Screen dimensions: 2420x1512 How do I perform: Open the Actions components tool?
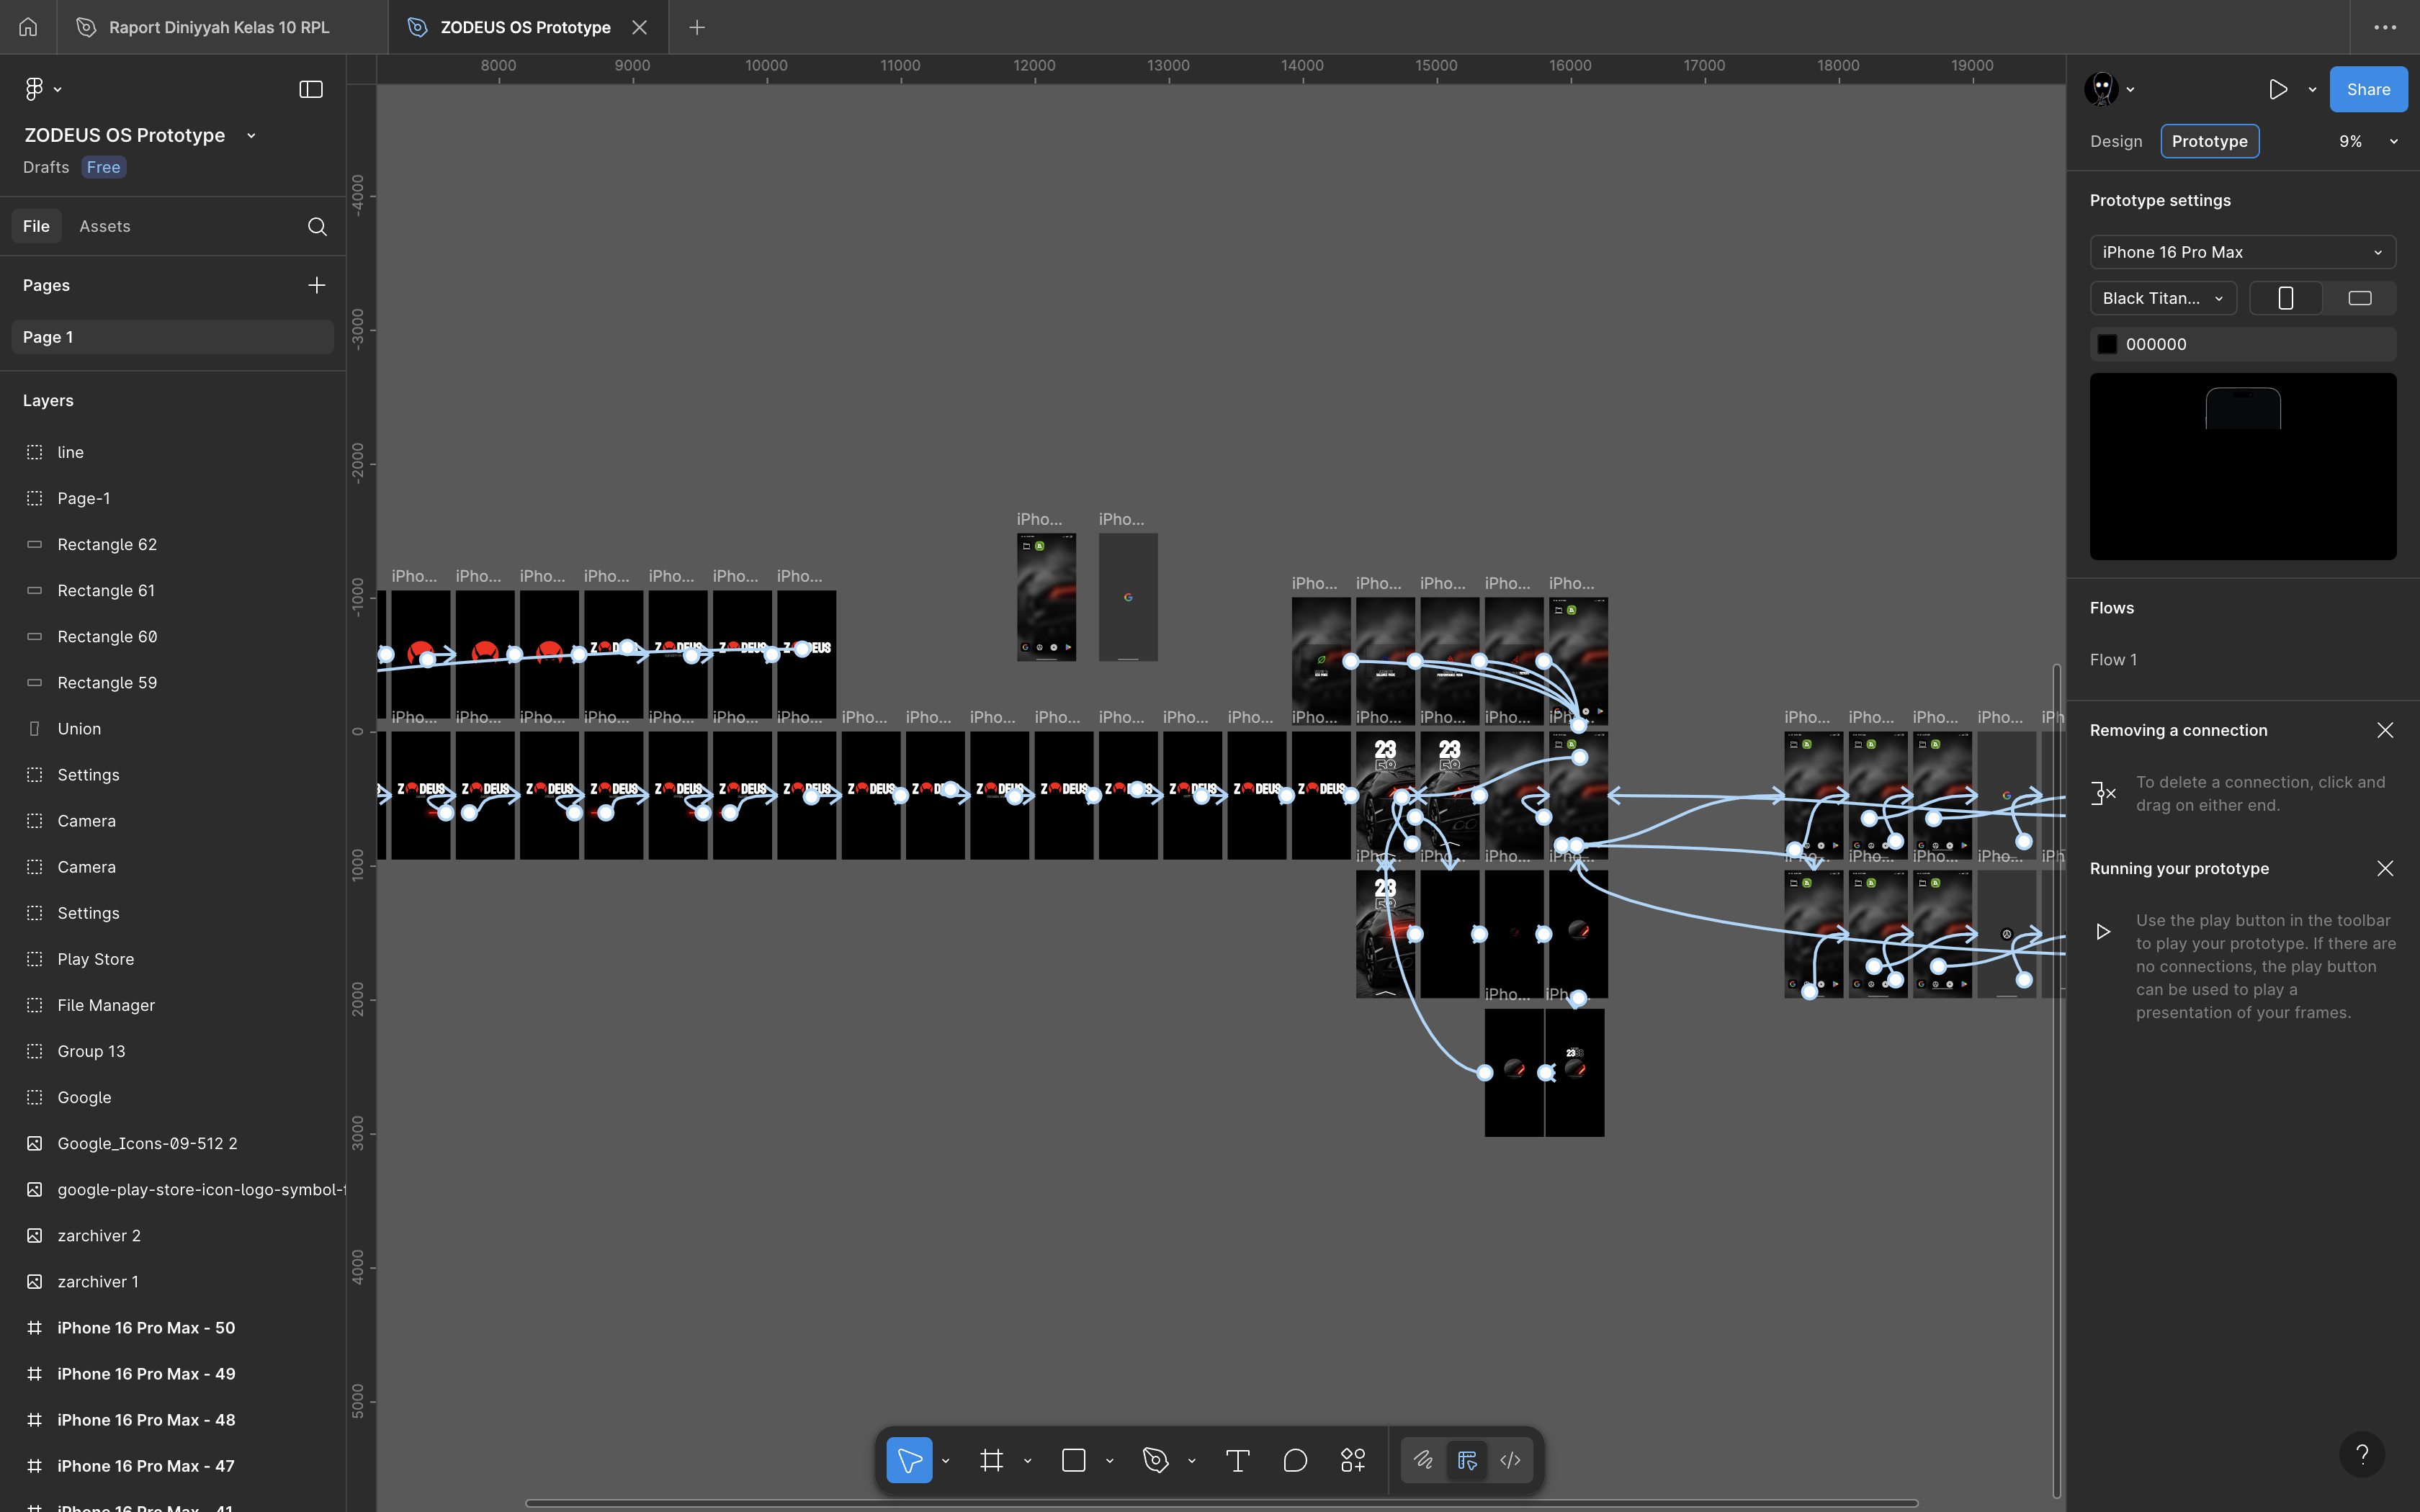click(1353, 1460)
